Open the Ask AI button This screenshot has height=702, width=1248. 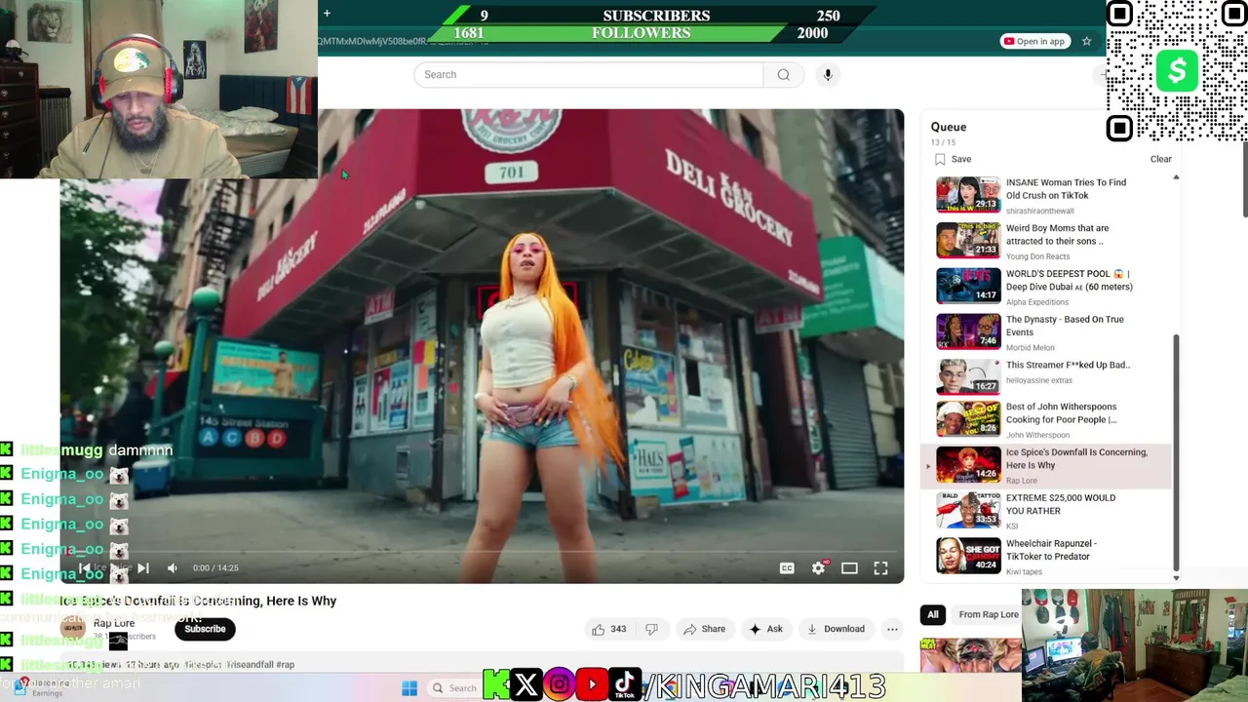765,629
